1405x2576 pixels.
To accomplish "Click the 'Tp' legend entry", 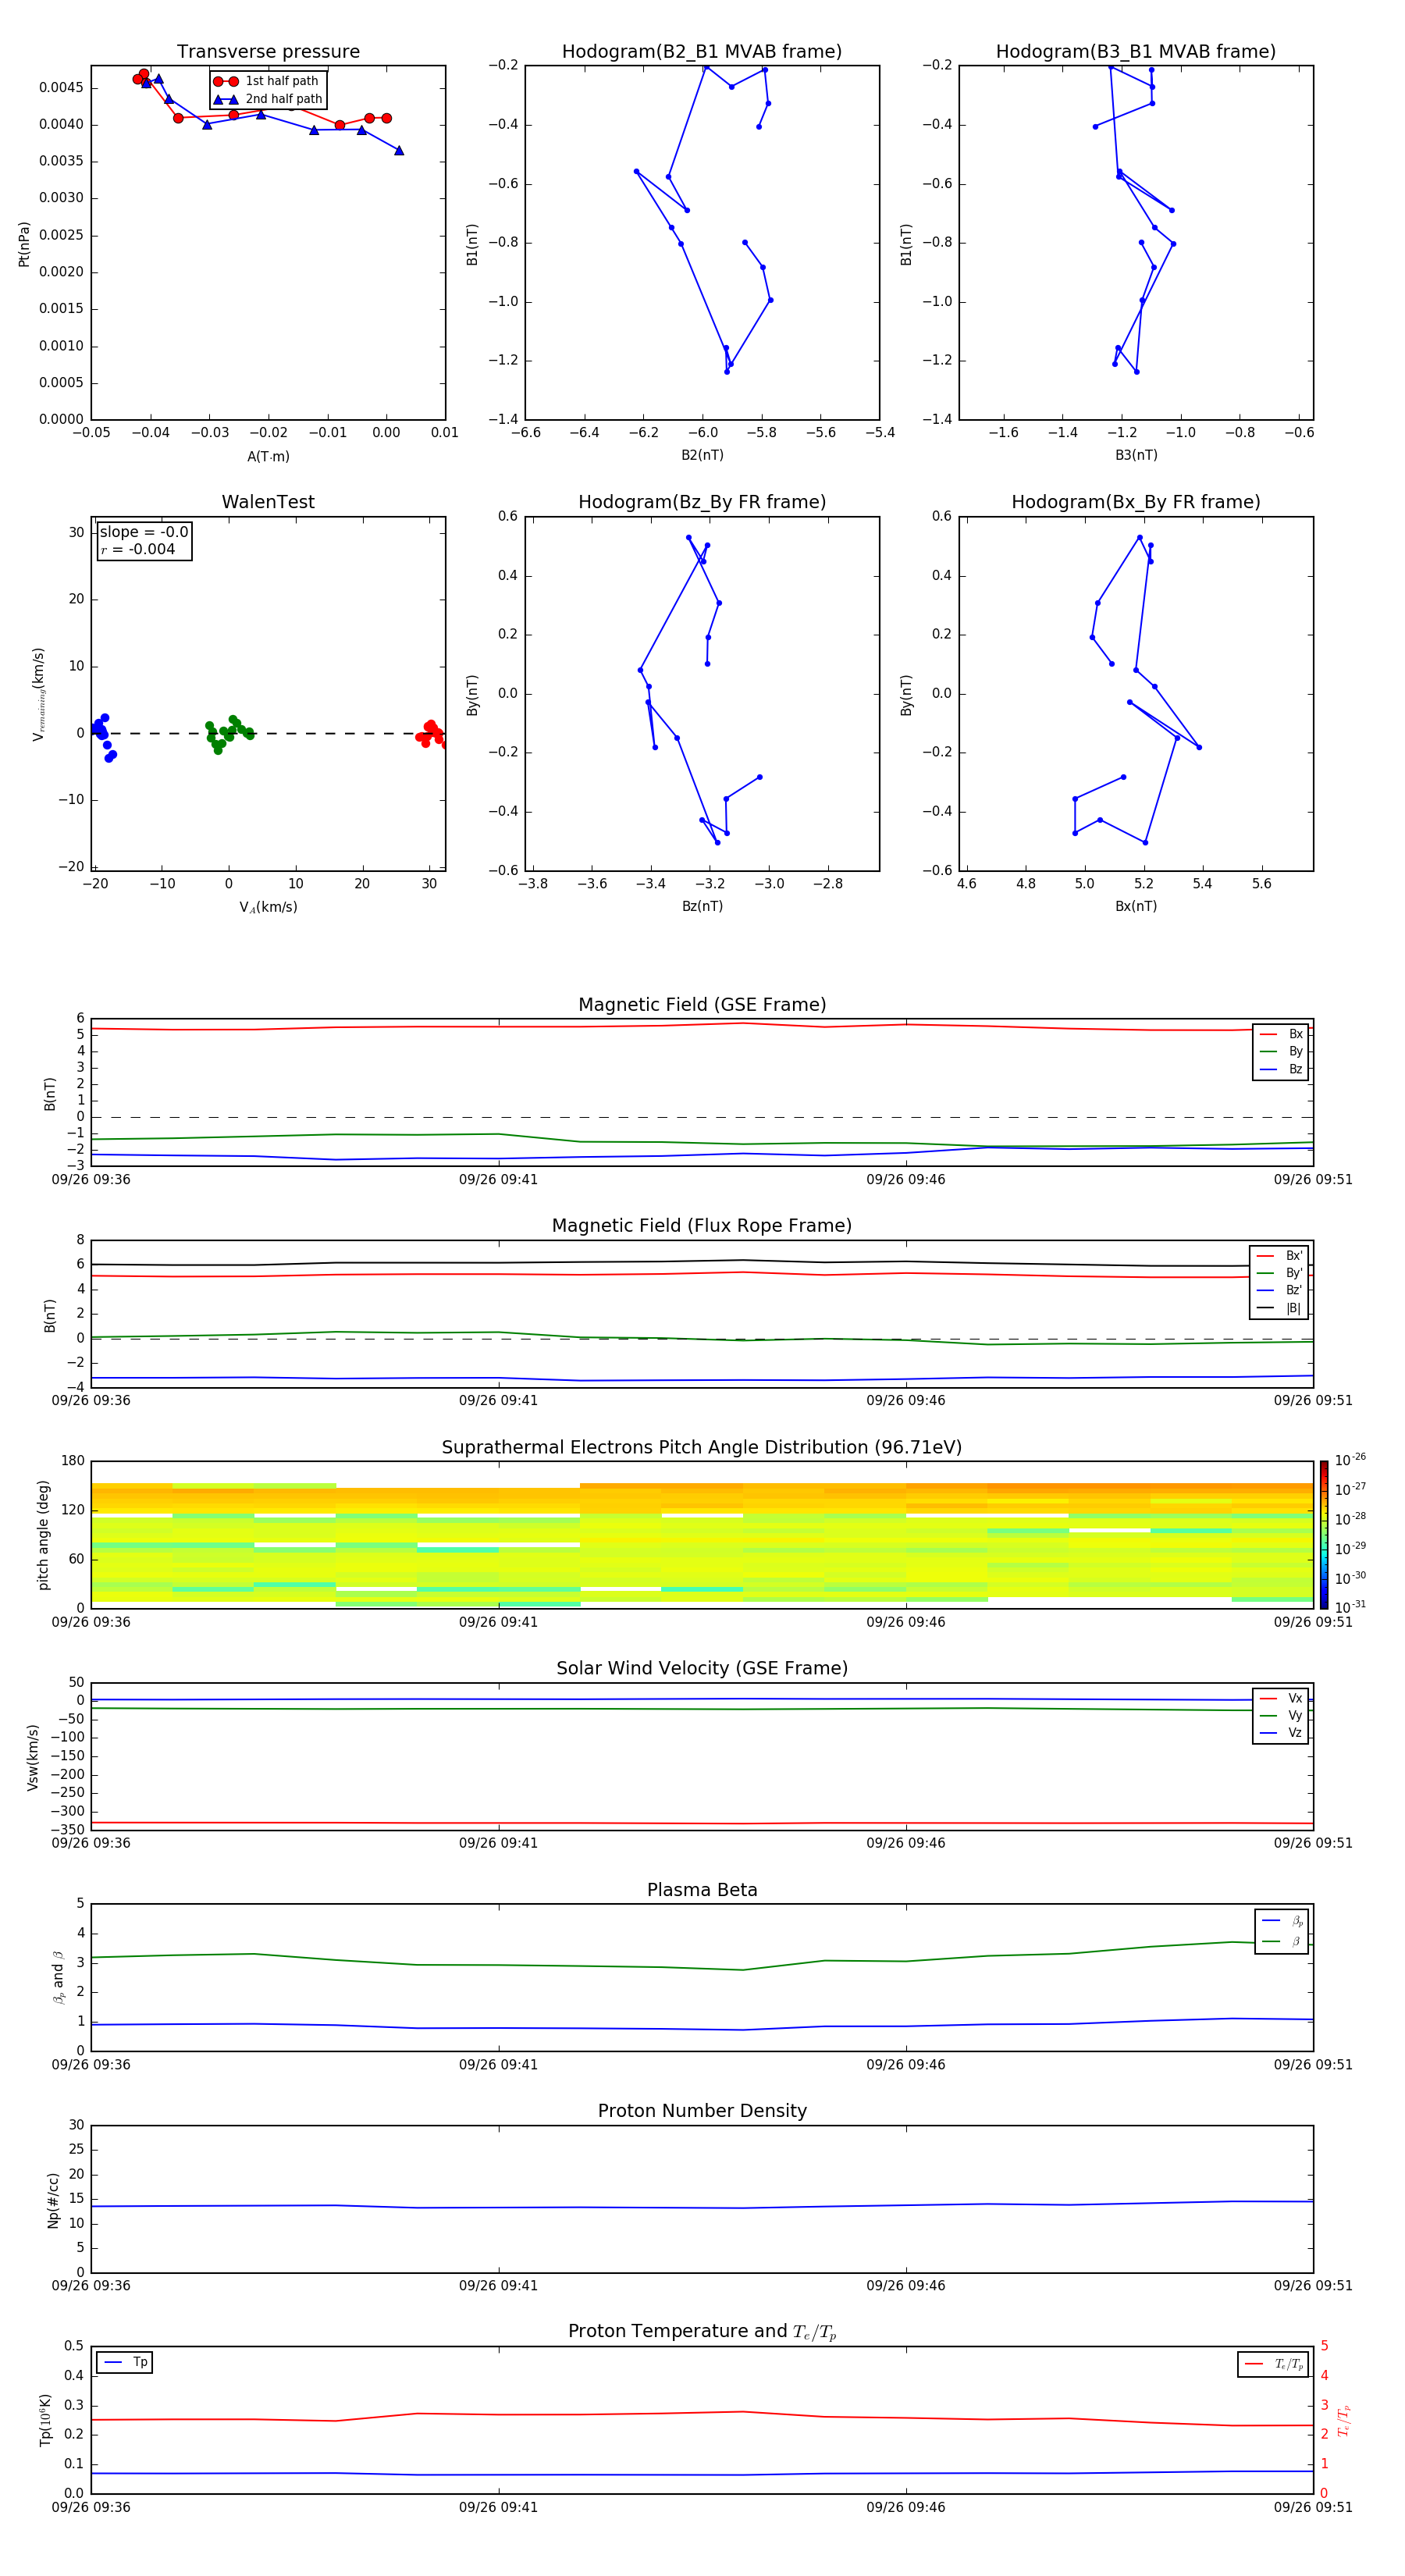I will [125, 2362].
